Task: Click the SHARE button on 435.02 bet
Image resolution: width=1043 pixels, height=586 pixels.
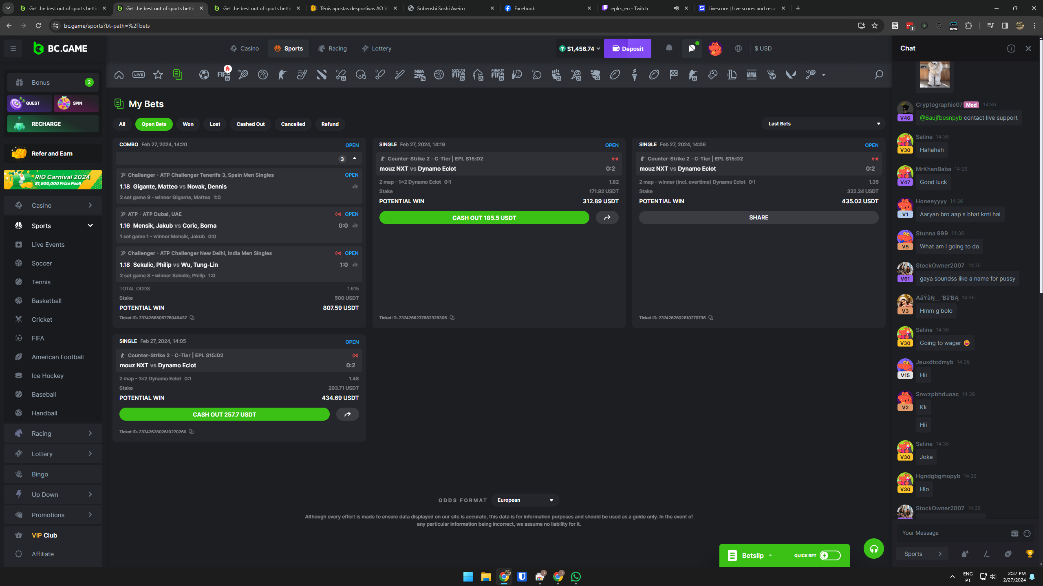Action: click(x=758, y=217)
